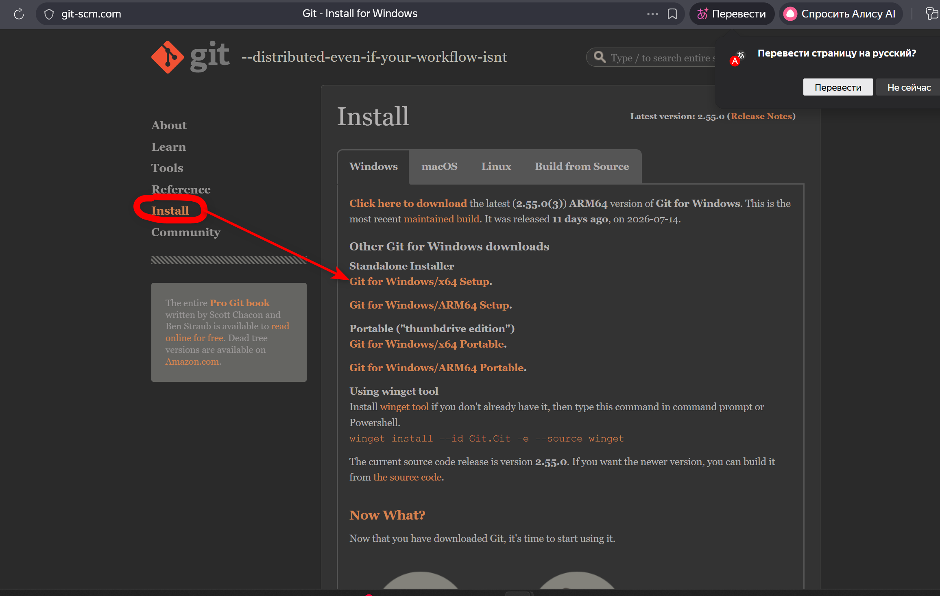
Task: Open the winget tool link
Action: (x=404, y=407)
